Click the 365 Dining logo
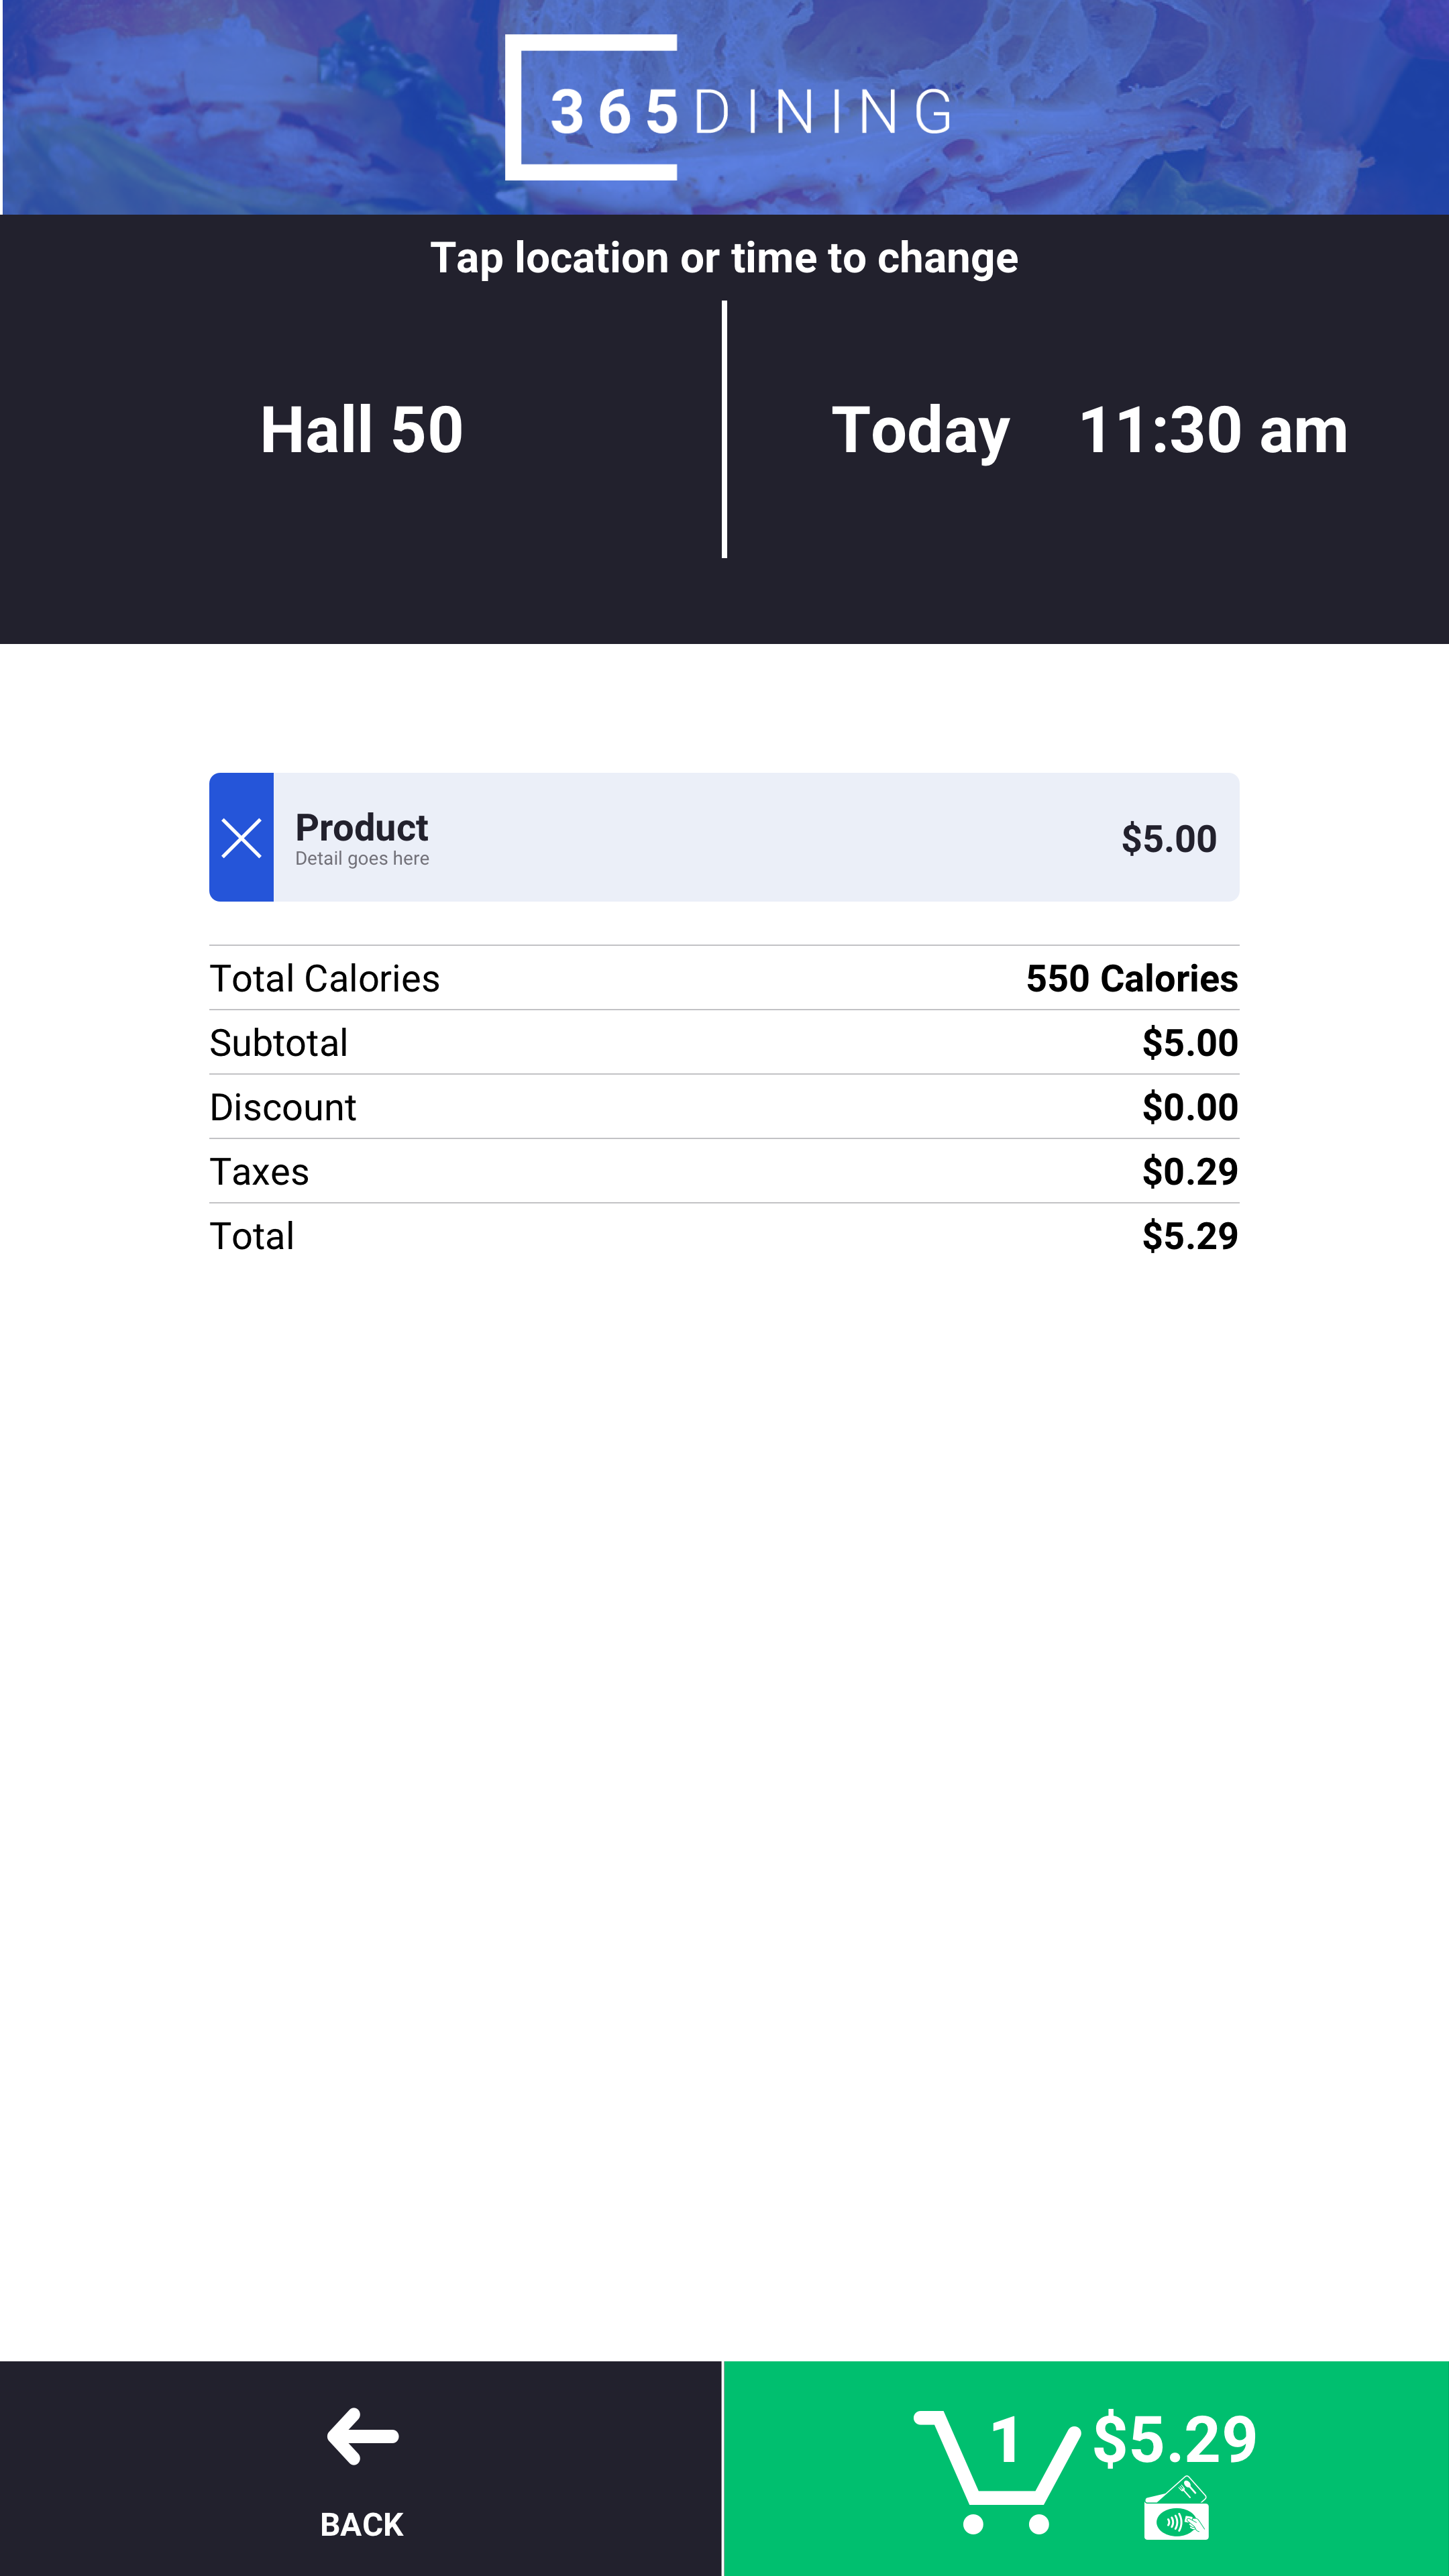1449x2576 pixels. [728, 108]
